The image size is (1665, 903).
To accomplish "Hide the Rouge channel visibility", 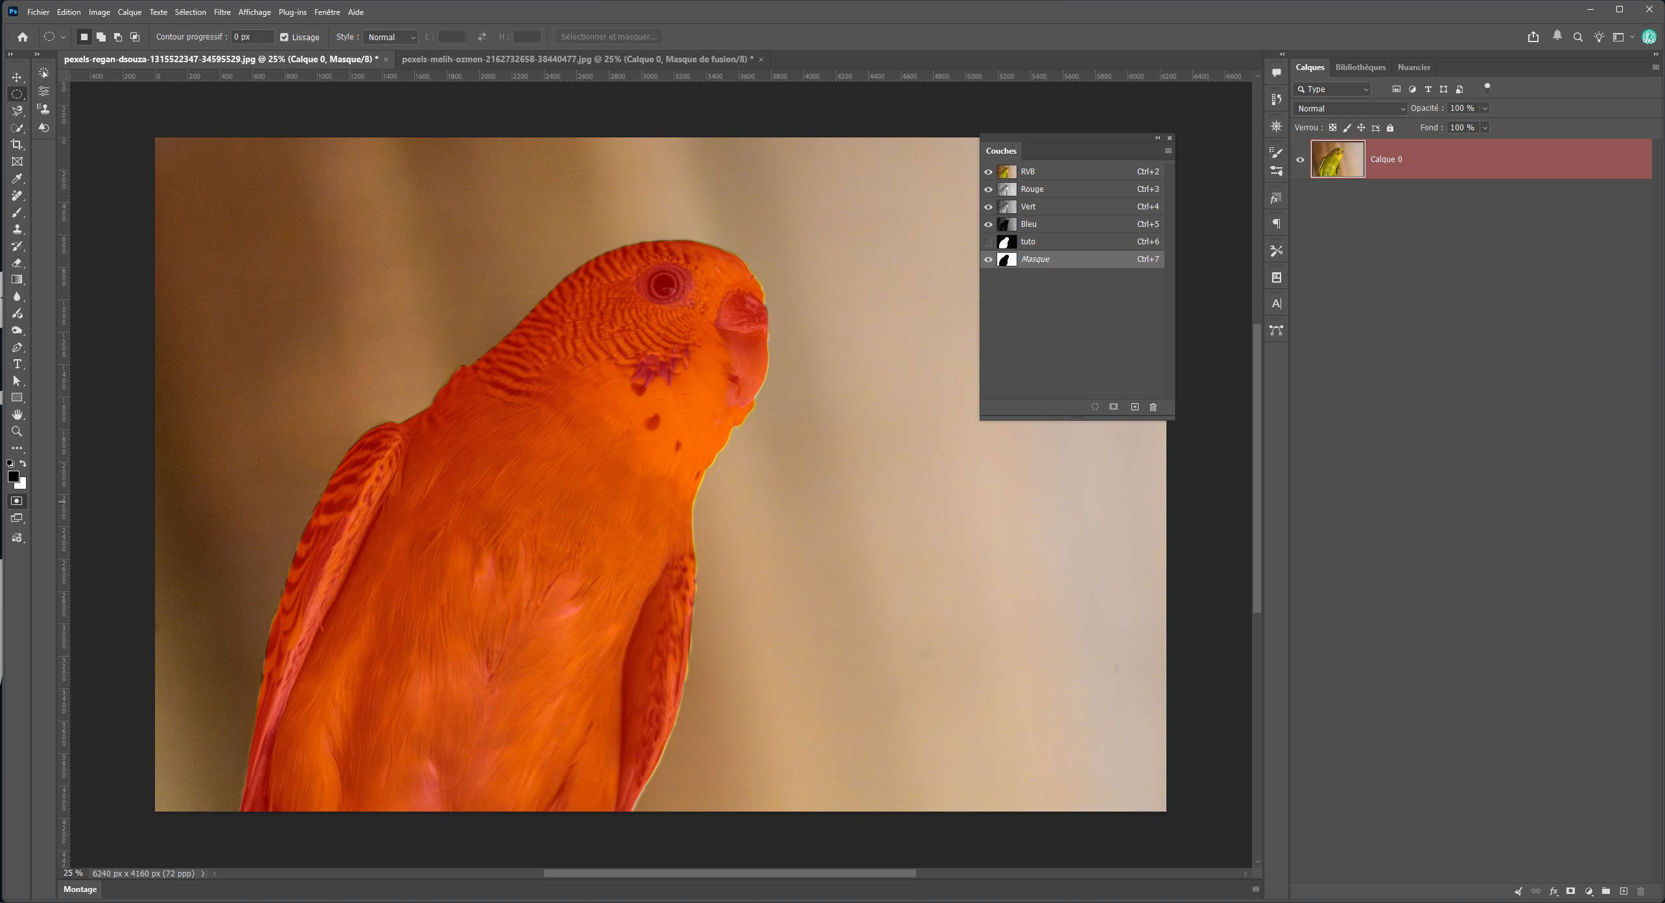I will pyautogui.click(x=988, y=189).
